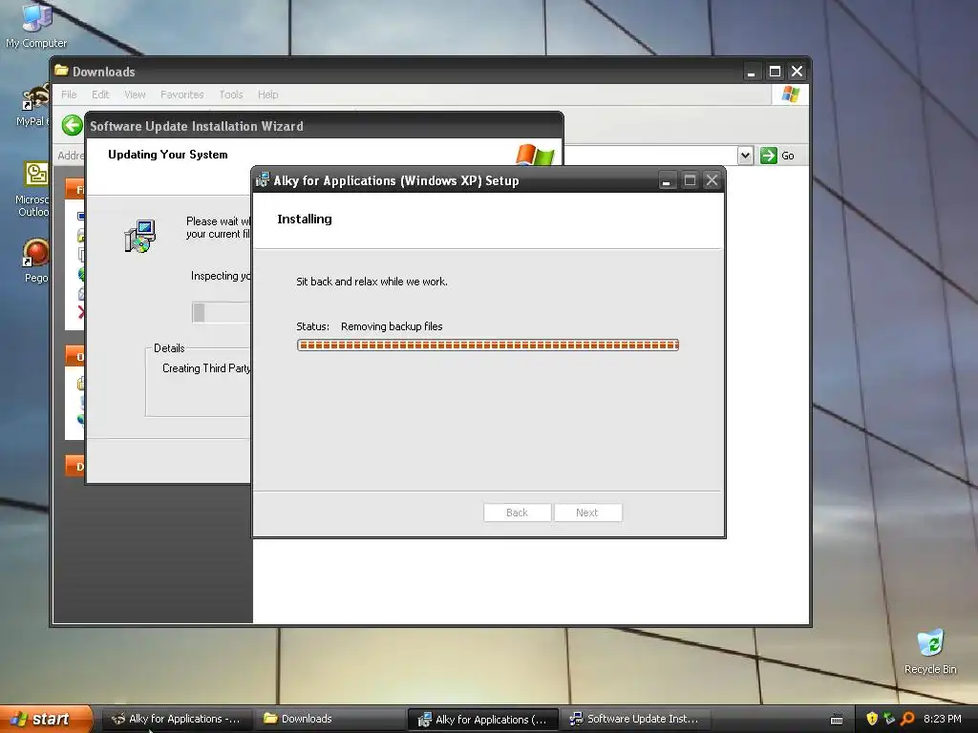Open the Pegasus red ball desktop icon
This screenshot has height=733, width=978.
35,261
